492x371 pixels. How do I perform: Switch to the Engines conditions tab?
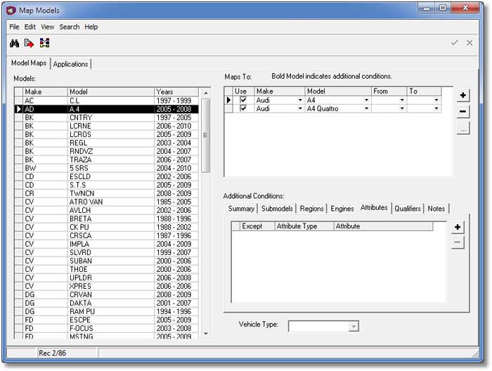[342, 209]
